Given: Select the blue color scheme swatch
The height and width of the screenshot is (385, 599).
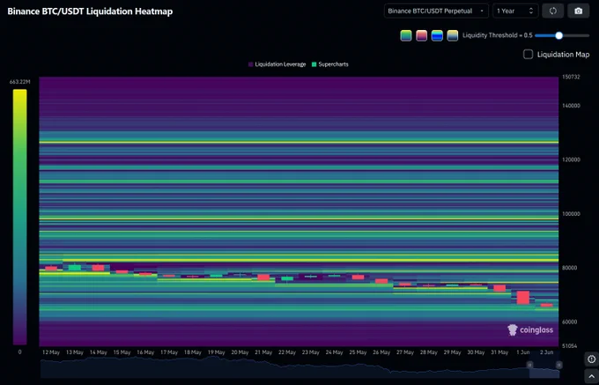Looking at the screenshot, I should point(437,35).
